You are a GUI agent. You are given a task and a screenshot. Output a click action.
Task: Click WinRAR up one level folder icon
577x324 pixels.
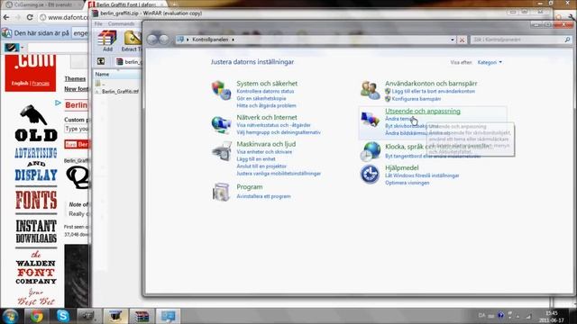point(101,61)
